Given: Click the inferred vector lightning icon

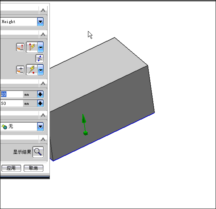Looking at the screenshot, I should point(32,47).
